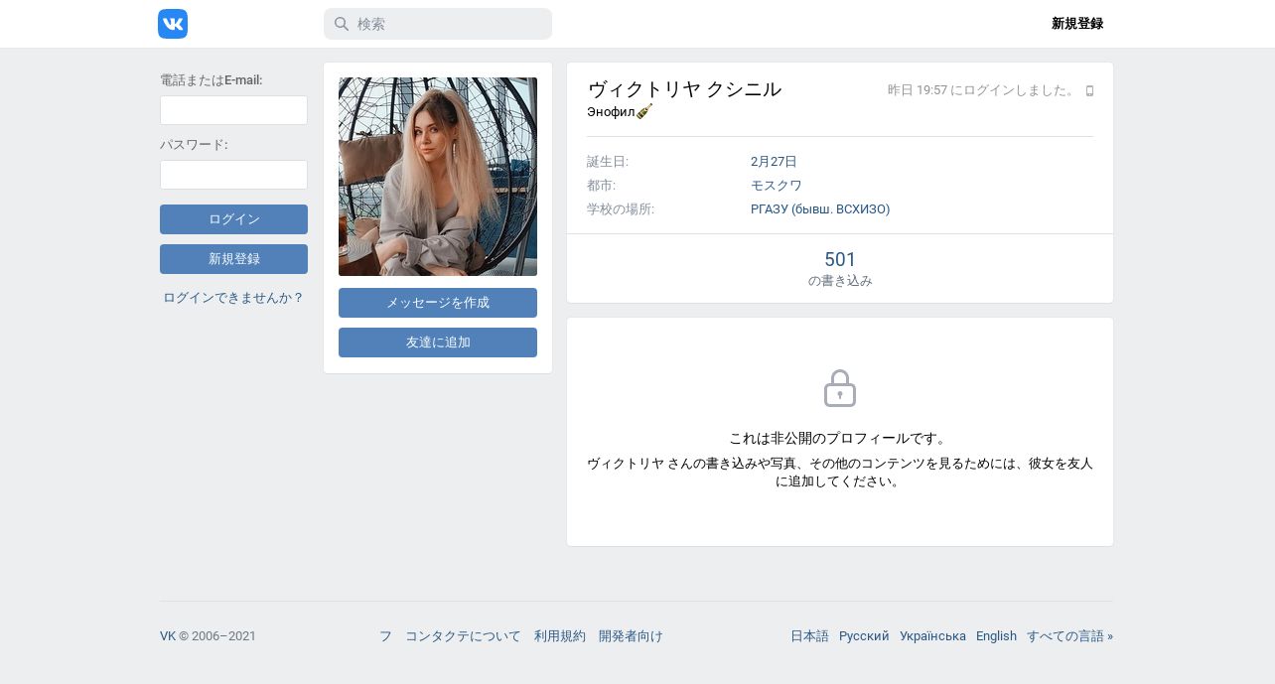The height and width of the screenshot is (684, 1275).
Task: Click the blue 新規登録 sidebar button
Action: pos(233,259)
